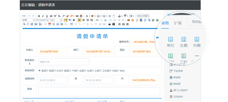Viewport: 228px width, 102px height.
Task: Click the 宏 macro toolbar button
Action: 127,24
